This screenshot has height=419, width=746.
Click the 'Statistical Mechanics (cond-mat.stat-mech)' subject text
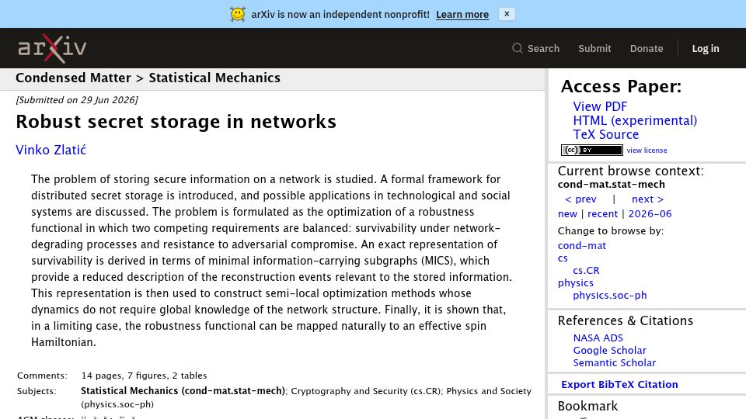click(183, 391)
